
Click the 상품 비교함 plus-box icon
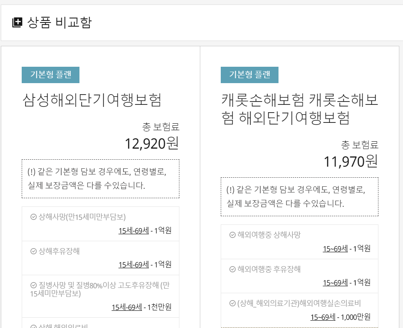click(17, 23)
